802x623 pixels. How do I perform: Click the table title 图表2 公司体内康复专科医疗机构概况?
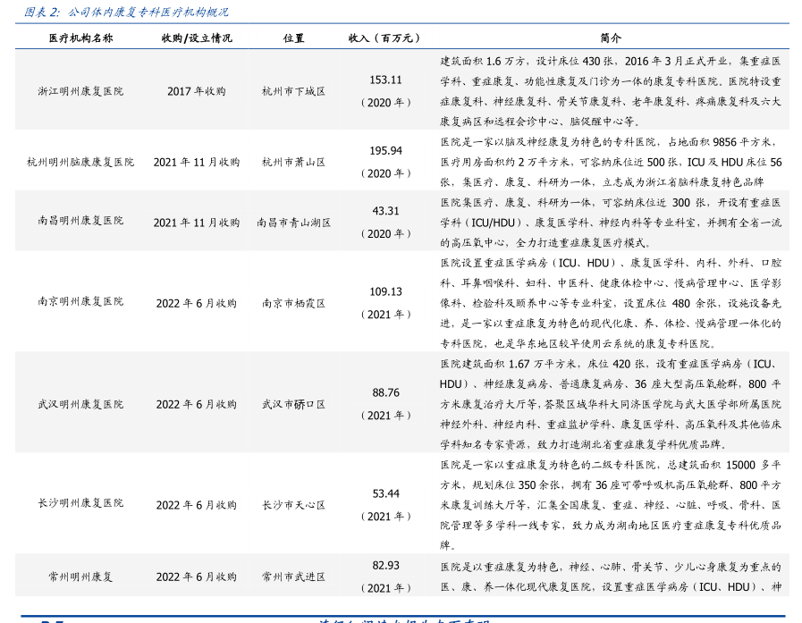(x=125, y=13)
